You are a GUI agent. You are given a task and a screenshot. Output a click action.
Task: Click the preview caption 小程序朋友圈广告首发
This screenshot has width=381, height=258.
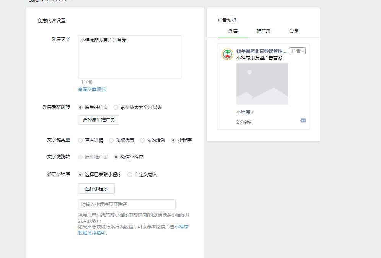pyautogui.click(x=259, y=58)
